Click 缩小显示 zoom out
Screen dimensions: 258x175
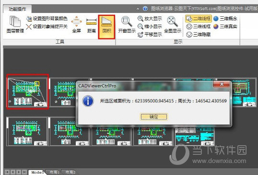click(150, 26)
